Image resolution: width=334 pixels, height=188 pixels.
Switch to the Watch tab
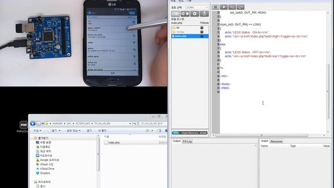click(265, 141)
